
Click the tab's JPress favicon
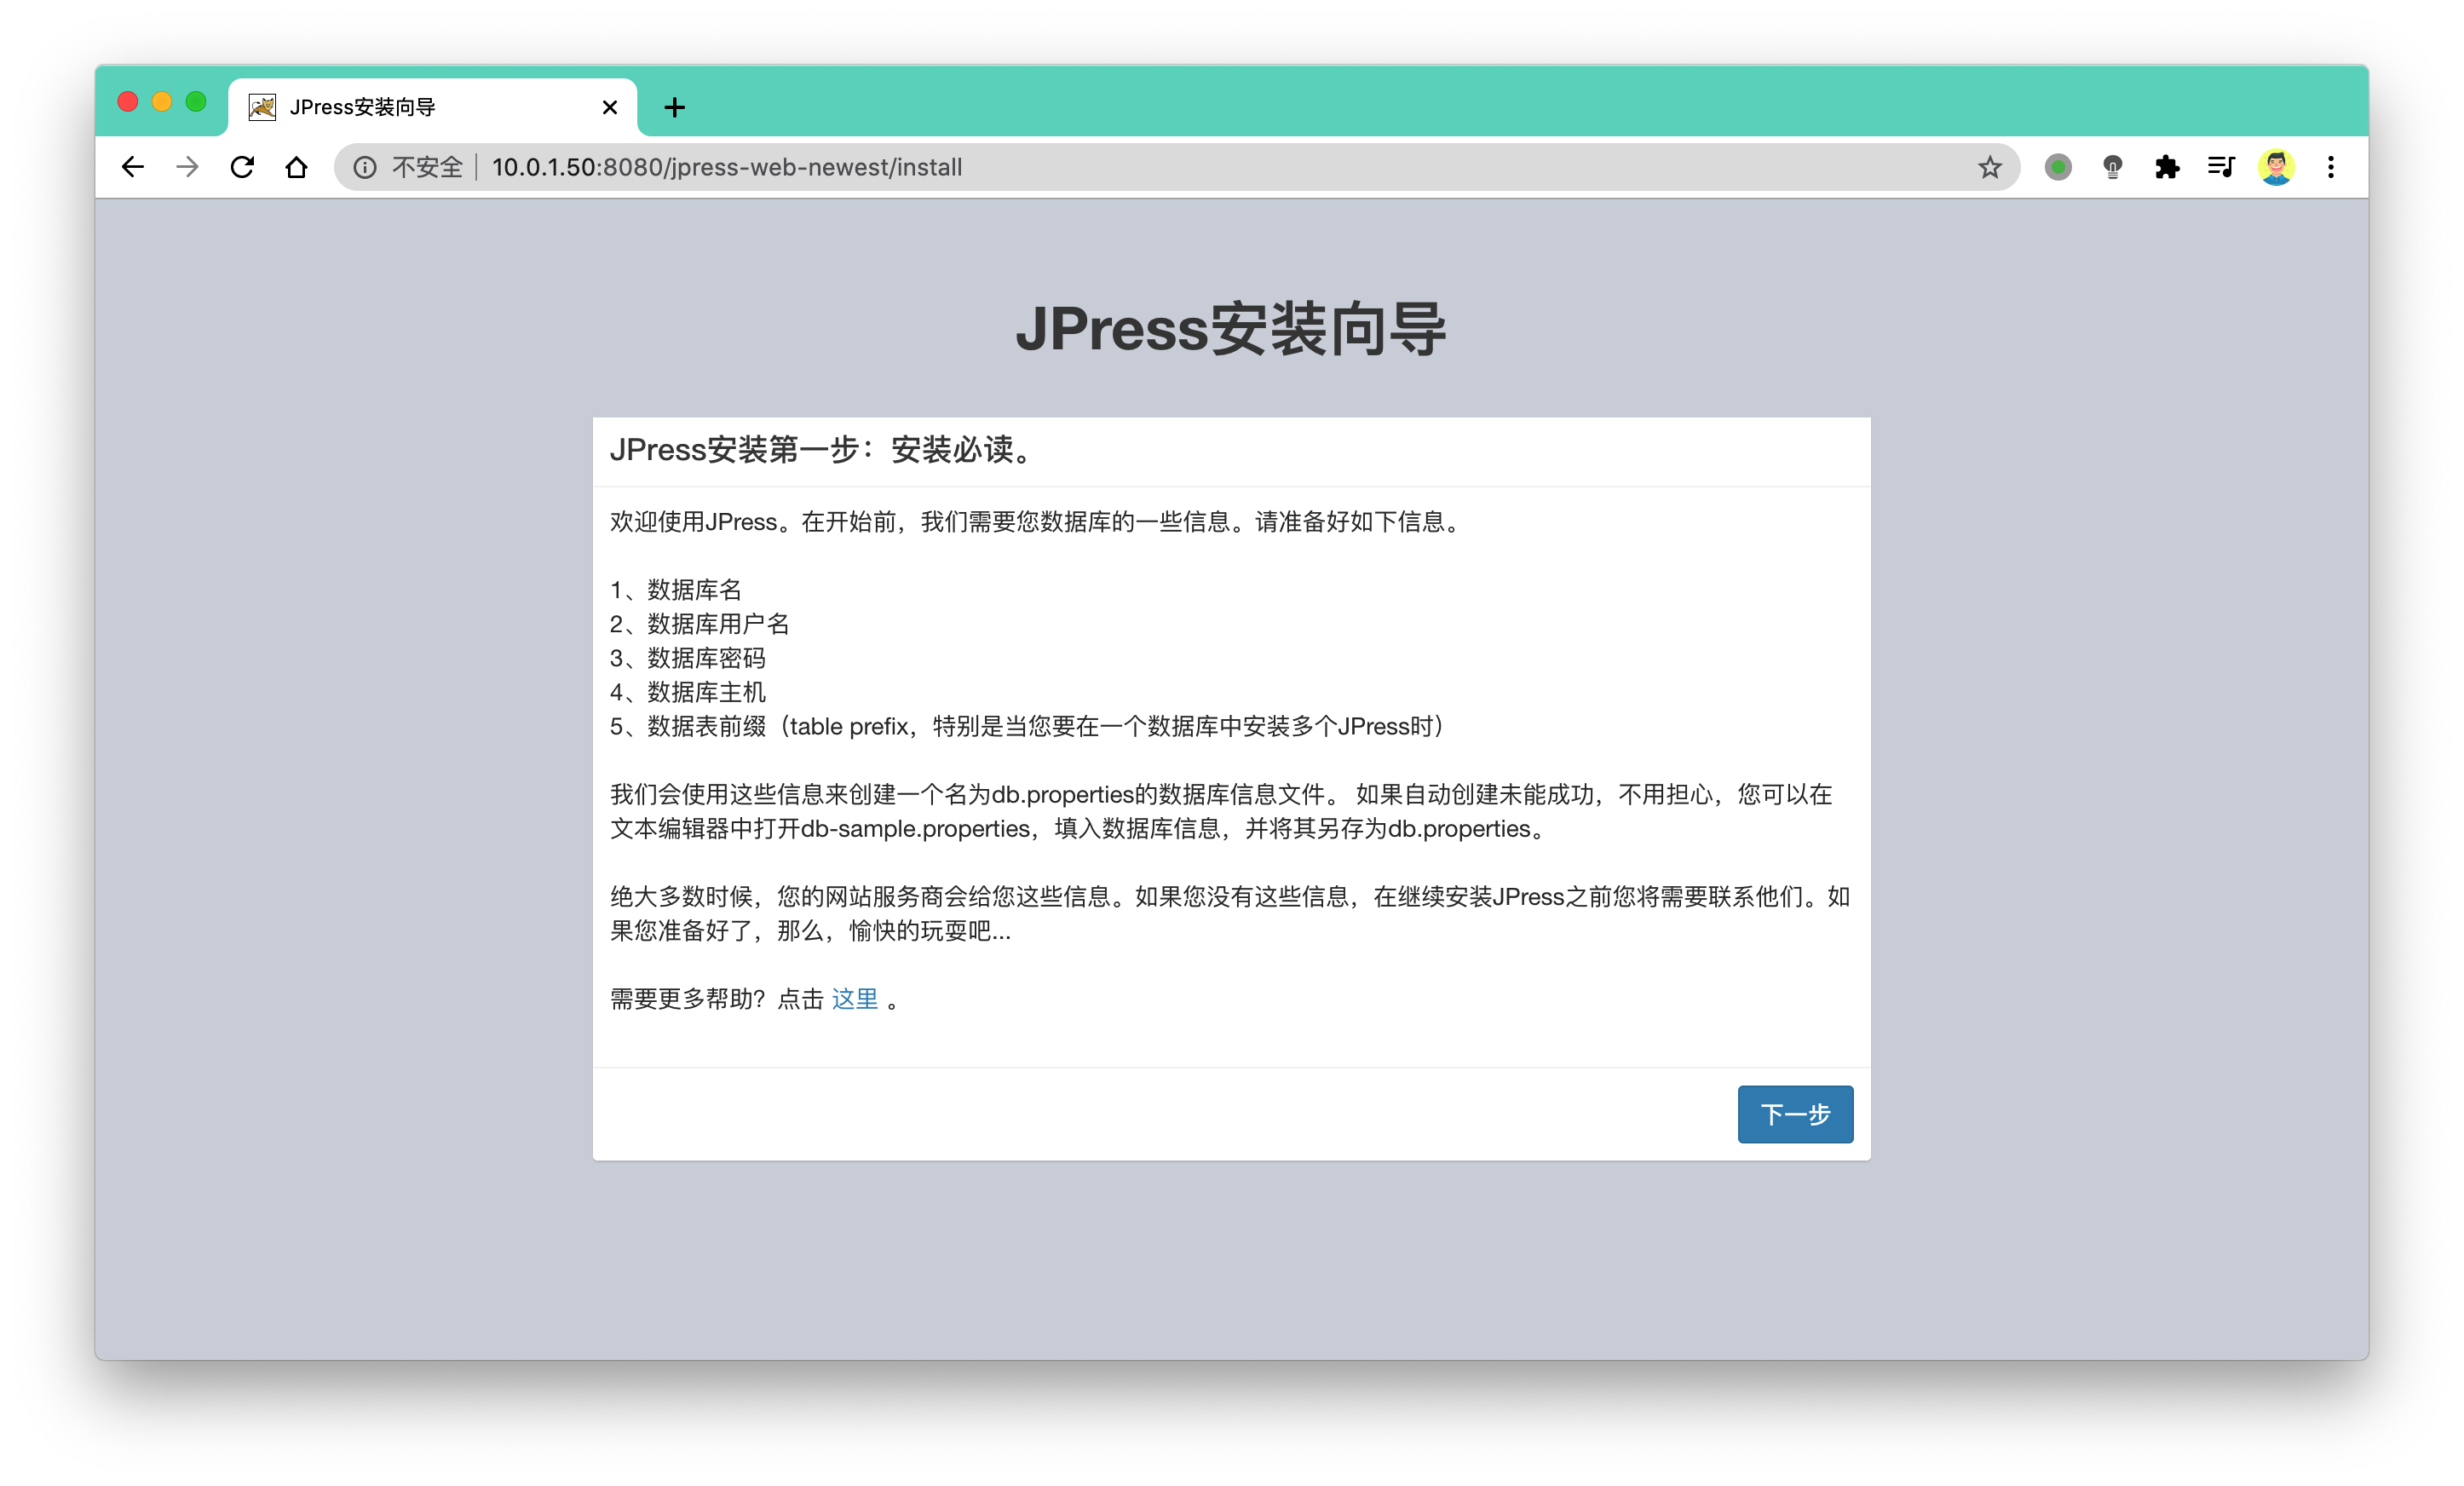(x=262, y=107)
